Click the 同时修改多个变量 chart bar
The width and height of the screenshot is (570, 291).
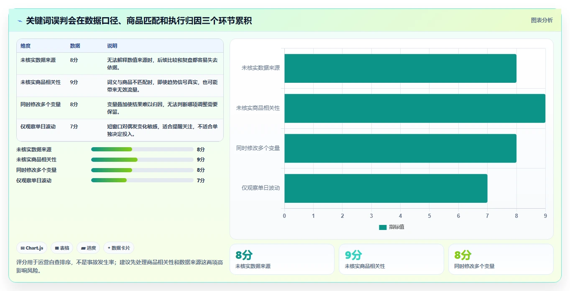[x=400, y=148]
